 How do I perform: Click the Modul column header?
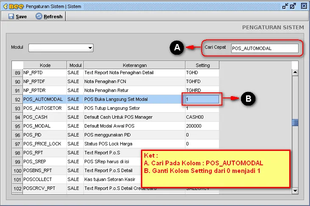pos(75,65)
